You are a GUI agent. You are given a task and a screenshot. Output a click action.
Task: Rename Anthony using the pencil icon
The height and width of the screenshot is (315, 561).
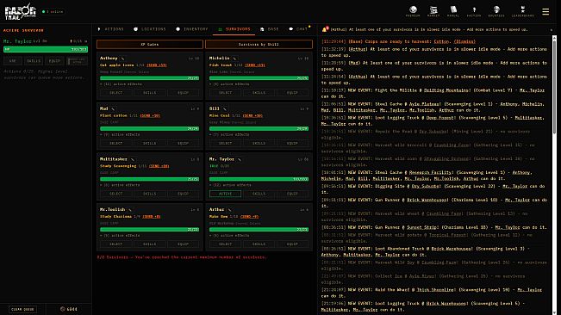click(x=122, y=59)
